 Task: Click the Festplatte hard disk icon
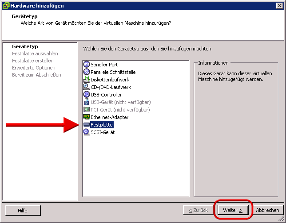87,125
